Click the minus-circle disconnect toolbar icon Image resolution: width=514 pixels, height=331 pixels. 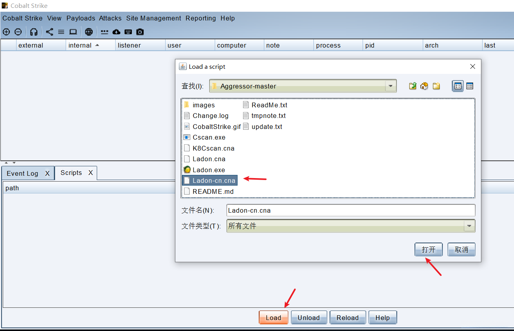pyautogui.click(x=18, y=32)
